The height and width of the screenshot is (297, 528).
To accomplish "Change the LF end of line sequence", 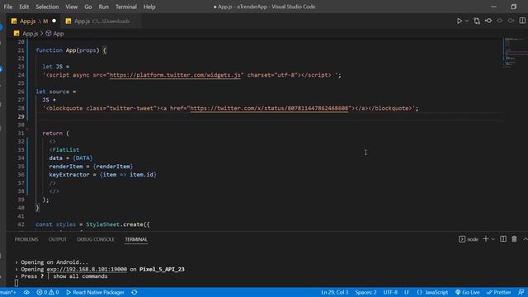I will coord(407,292).
